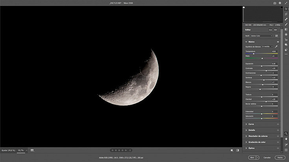Viewport: 289px width, 162px height.
Task: Open the Adobe RGB workflow options link
Action: click(121, 158)
